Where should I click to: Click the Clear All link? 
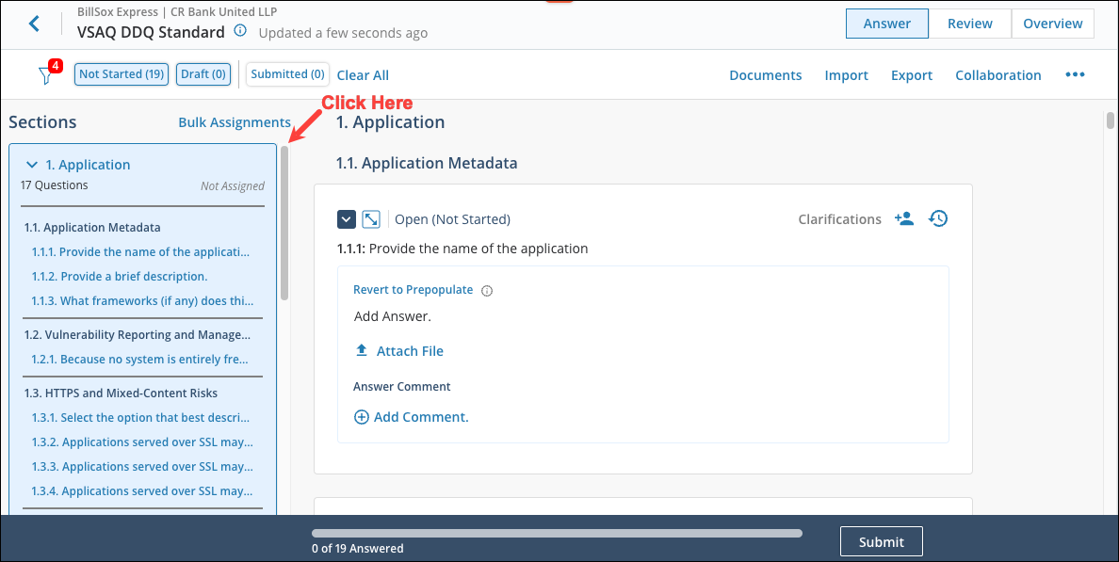point(363,75)
